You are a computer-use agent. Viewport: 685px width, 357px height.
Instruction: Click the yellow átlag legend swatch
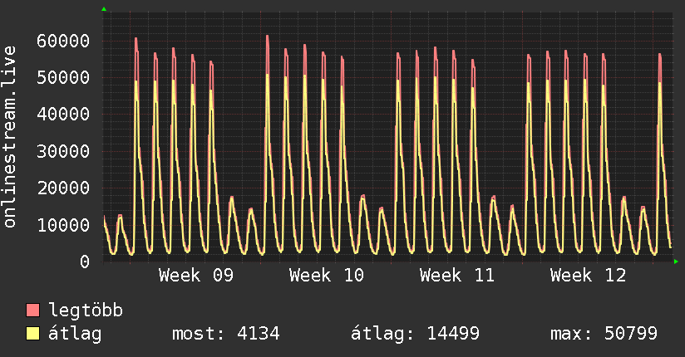(32, 333)
